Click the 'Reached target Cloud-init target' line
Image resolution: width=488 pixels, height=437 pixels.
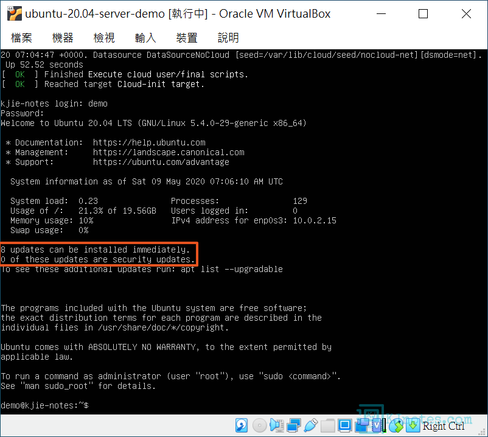click(103, 84)
